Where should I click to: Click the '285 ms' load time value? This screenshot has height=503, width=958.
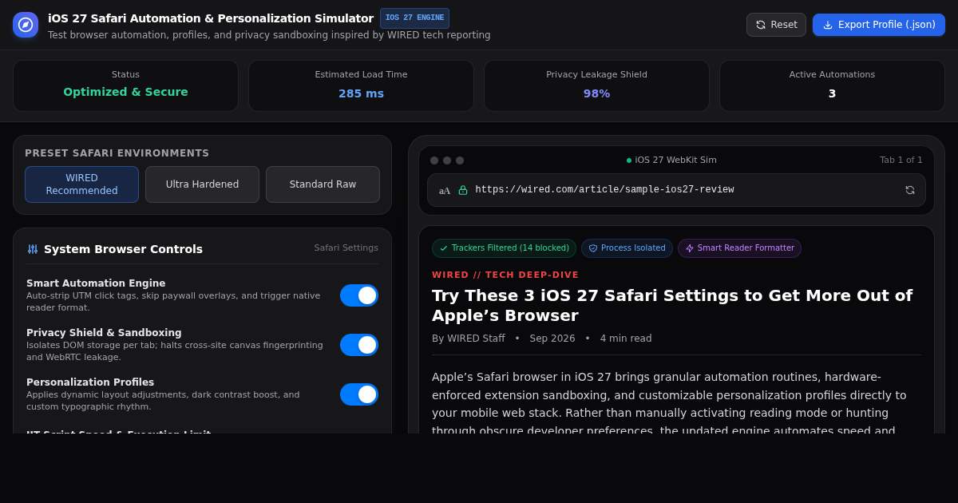(361, 93)
